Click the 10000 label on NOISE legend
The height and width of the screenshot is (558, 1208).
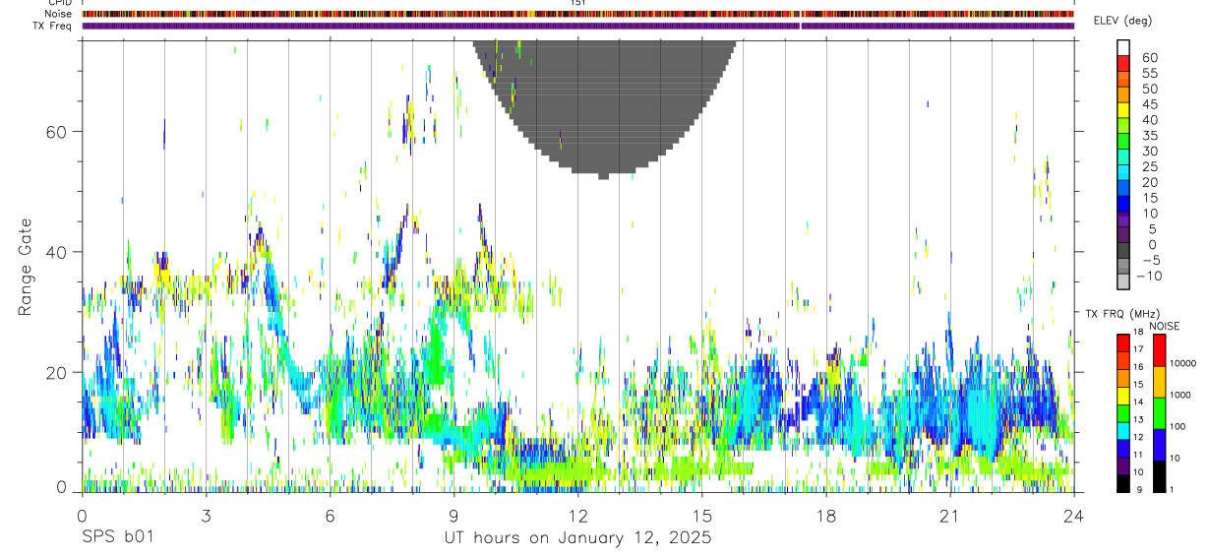[x=1183, y=363]
